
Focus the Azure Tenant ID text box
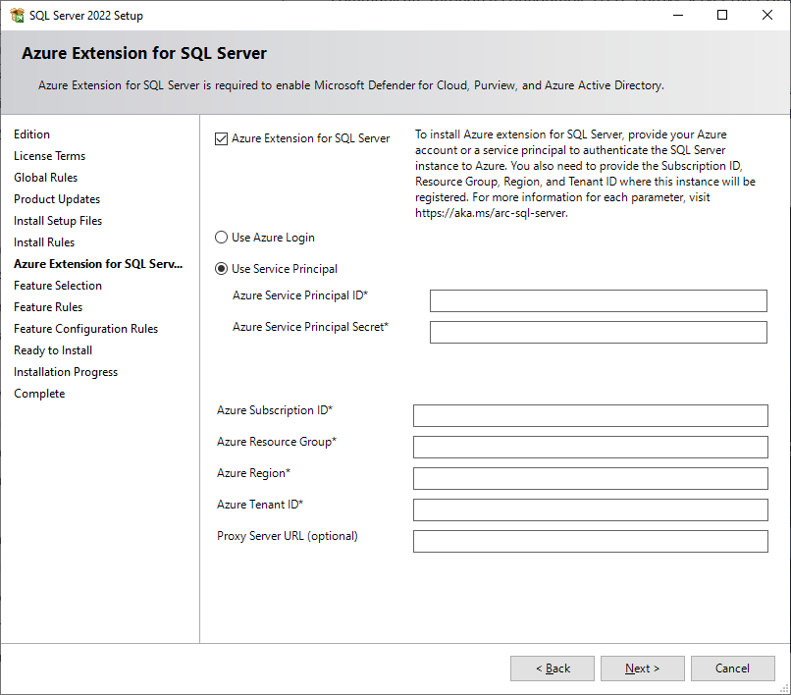(x=590, y=509)
